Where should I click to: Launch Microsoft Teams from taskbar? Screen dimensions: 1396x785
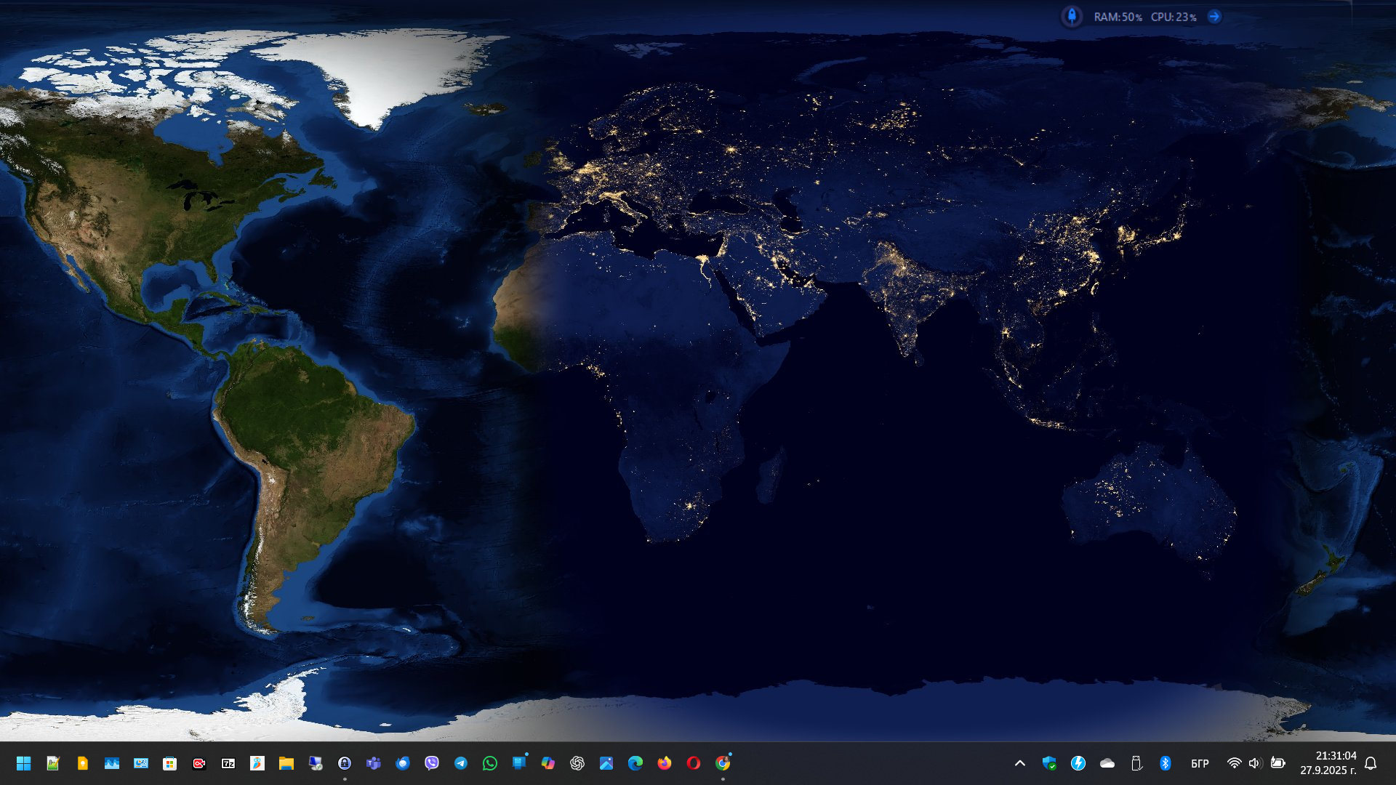pos(374,763)
